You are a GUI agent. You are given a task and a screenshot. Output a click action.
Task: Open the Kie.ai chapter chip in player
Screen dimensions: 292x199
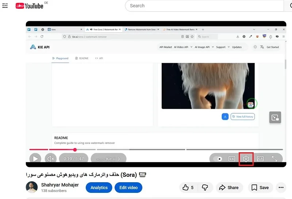108,159
